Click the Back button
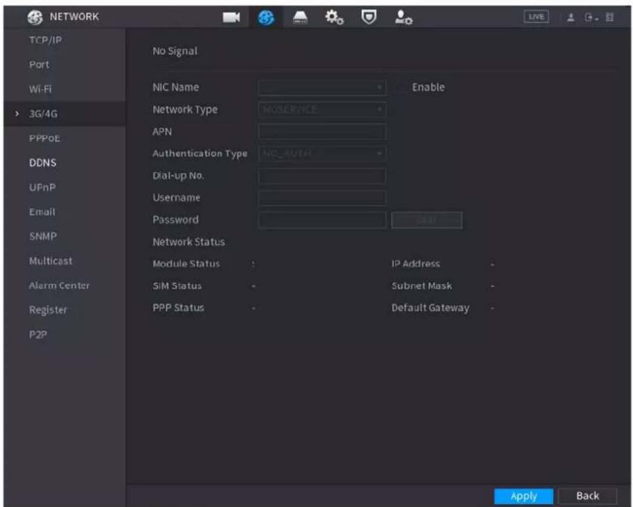This screenshot has width=633, height=507. click(x=588, y=496)
